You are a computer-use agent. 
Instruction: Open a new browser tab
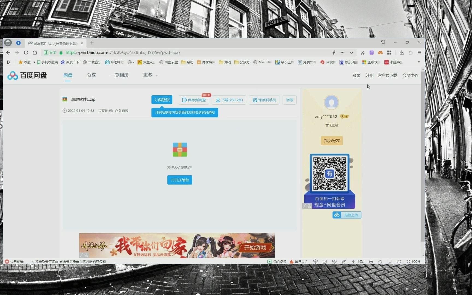[92, 43]
